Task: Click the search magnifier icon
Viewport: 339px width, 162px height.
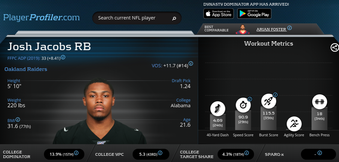Action: [x=174, y=18]
